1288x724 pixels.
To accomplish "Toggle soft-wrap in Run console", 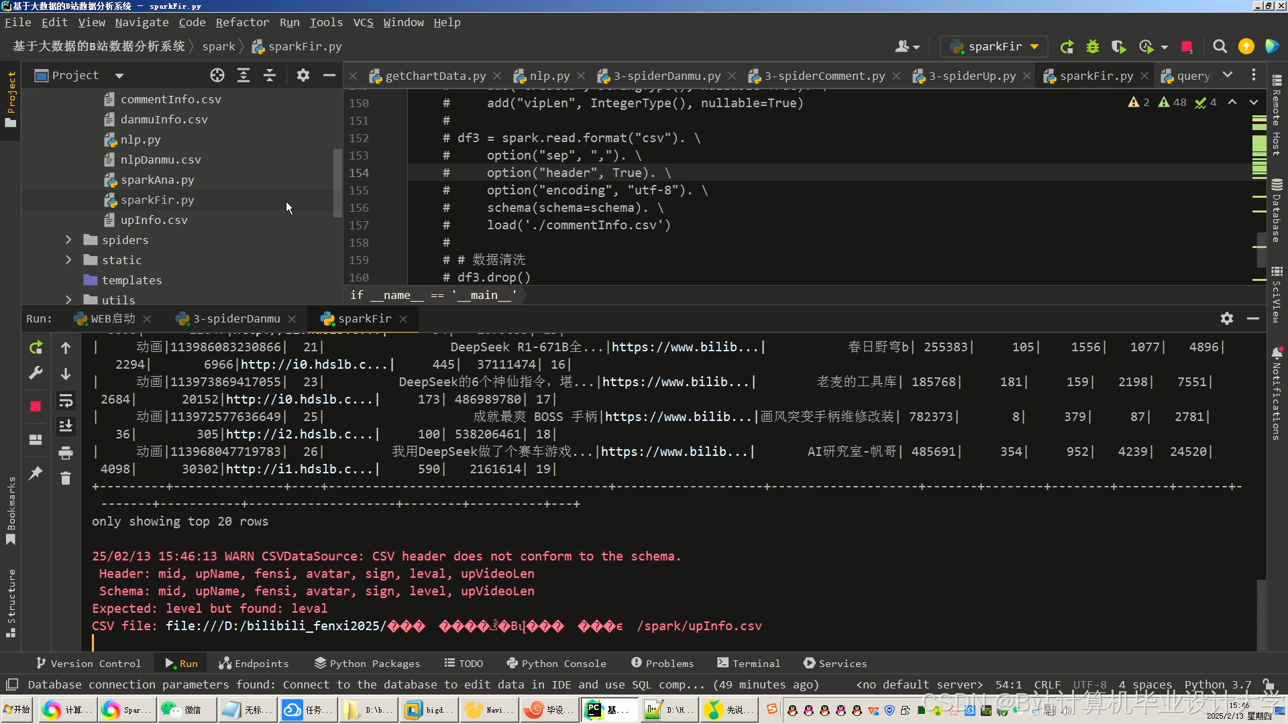I will pos(66,401).
